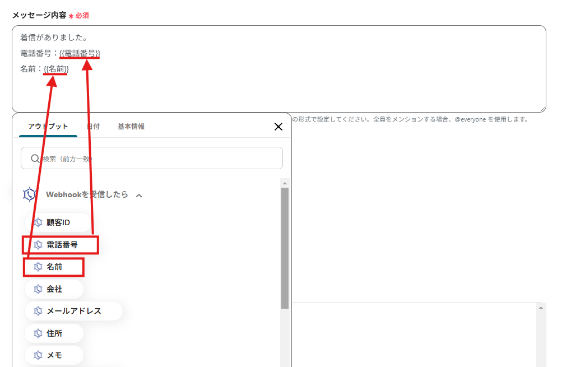Switch to the アウトプット tab
The image size is (562, 367).
click(48, 127)
